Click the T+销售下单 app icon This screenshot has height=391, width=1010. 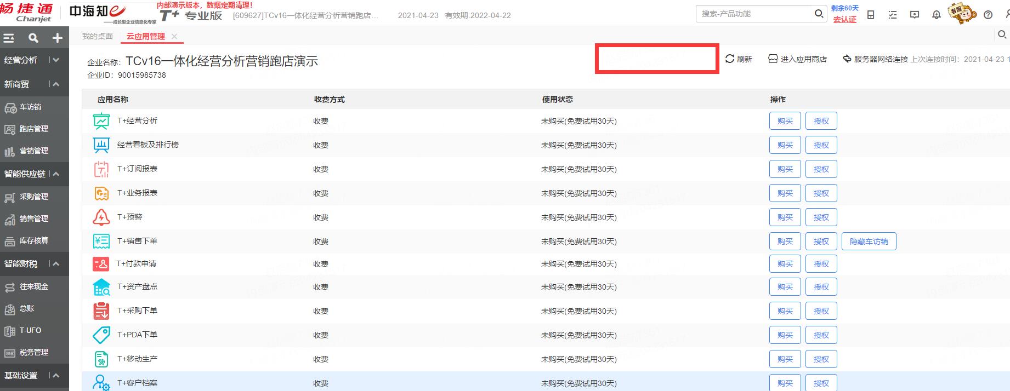[x=101, y=242]
